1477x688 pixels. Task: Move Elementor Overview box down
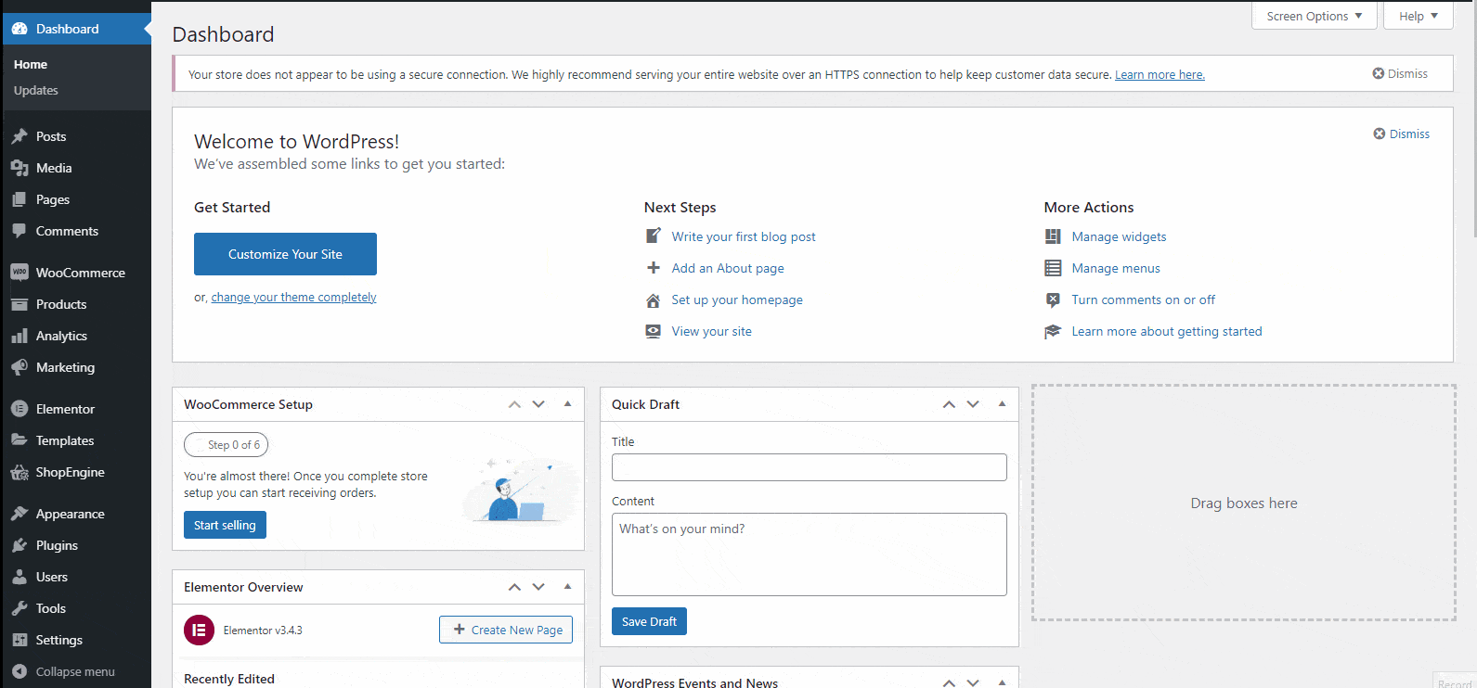[538, 587]
